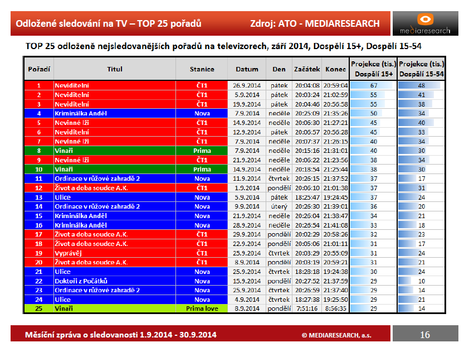Click the value '67' in Dospělí 15+ column
Image resolution: width=469 pixels, height=352 pixels.
374,85
